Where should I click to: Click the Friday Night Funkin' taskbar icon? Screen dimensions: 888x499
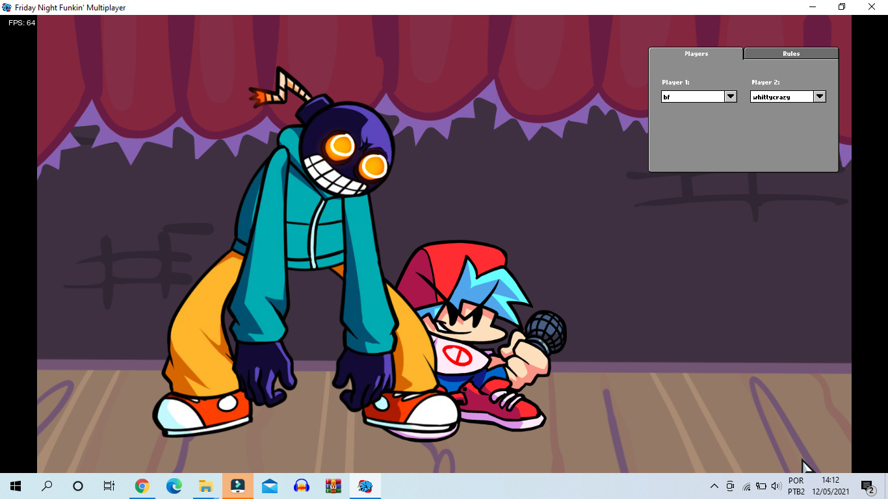coord(365,486)
